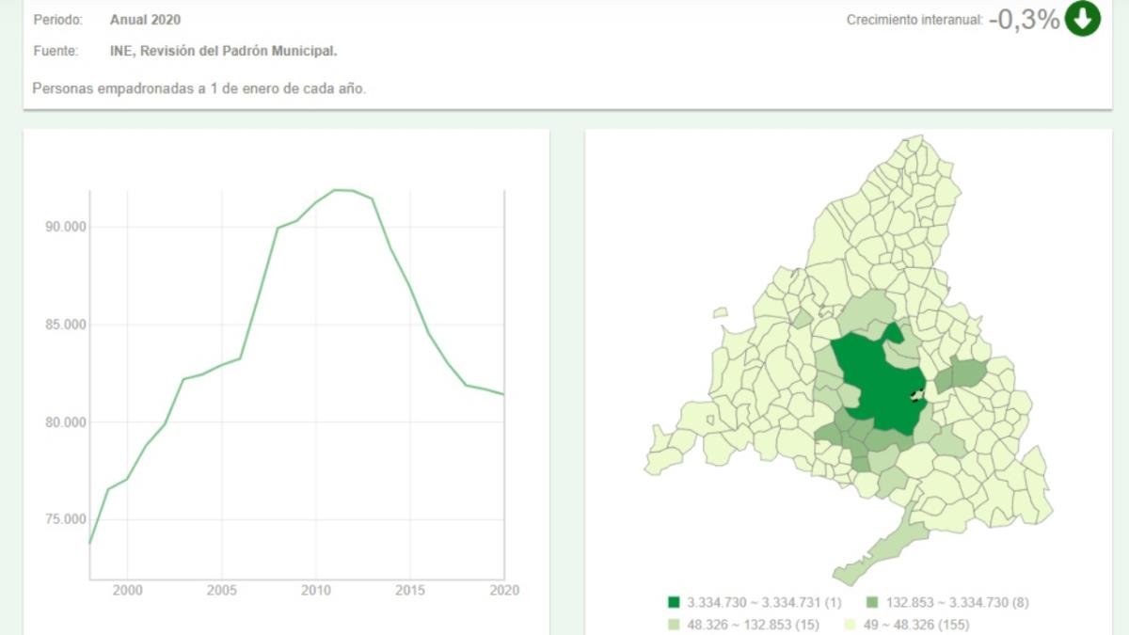Click the medium green region east of Madrid
Viewport: 1129px width, 635px height.
(962, 373)
